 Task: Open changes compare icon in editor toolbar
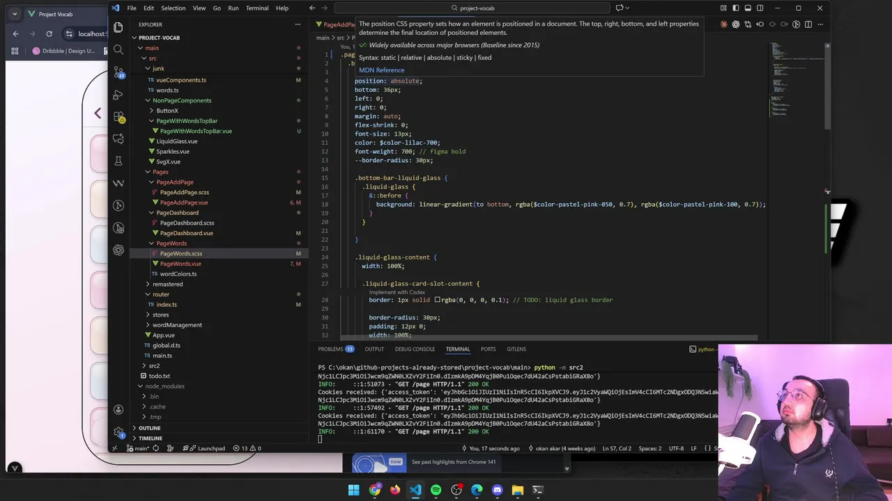pyautogui.click(x=748, y=24)
